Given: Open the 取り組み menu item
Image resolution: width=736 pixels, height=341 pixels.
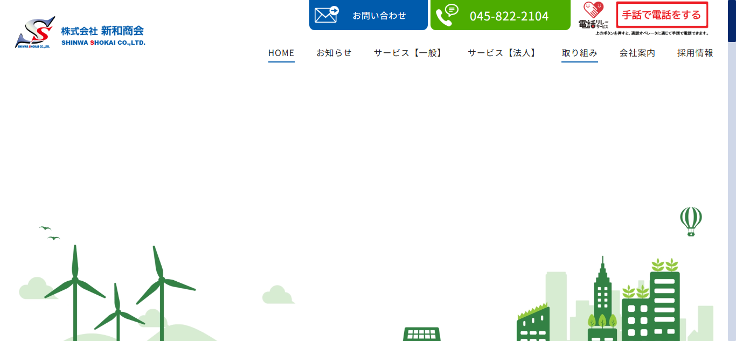Looking at the screenshot, I should [x=580, y=53].
